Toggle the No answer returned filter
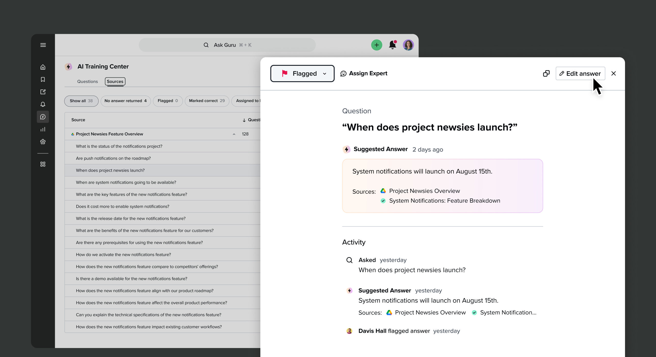The image size is (656, 357). click(x=125, y=101)
